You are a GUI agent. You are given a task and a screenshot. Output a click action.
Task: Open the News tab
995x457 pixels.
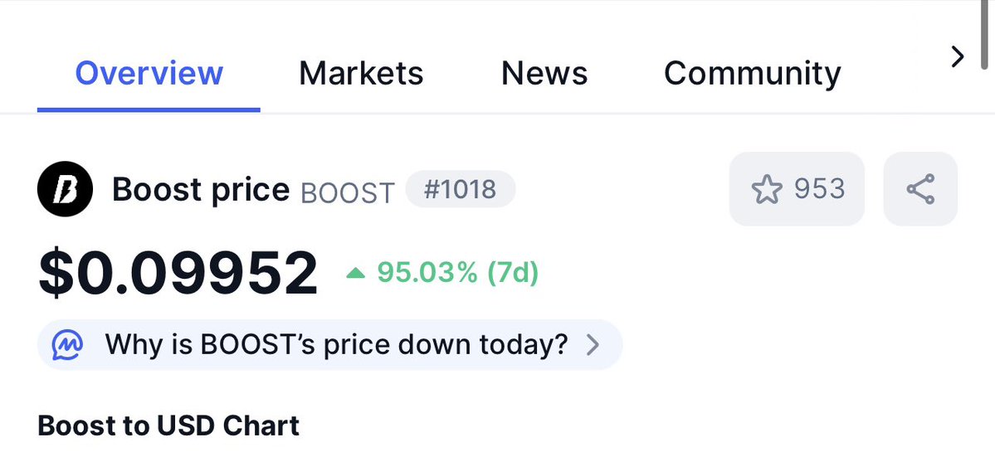point(544,73)
